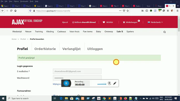Toggle the recorder webcam icon
The image size is (180, 101).
(109, 83)
